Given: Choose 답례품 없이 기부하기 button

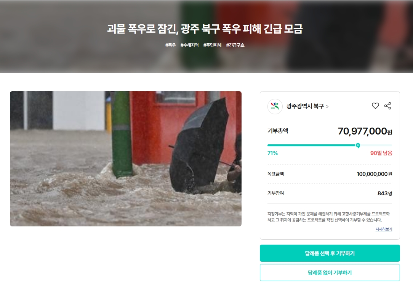Looking at the screenshot, I should 330,273.
